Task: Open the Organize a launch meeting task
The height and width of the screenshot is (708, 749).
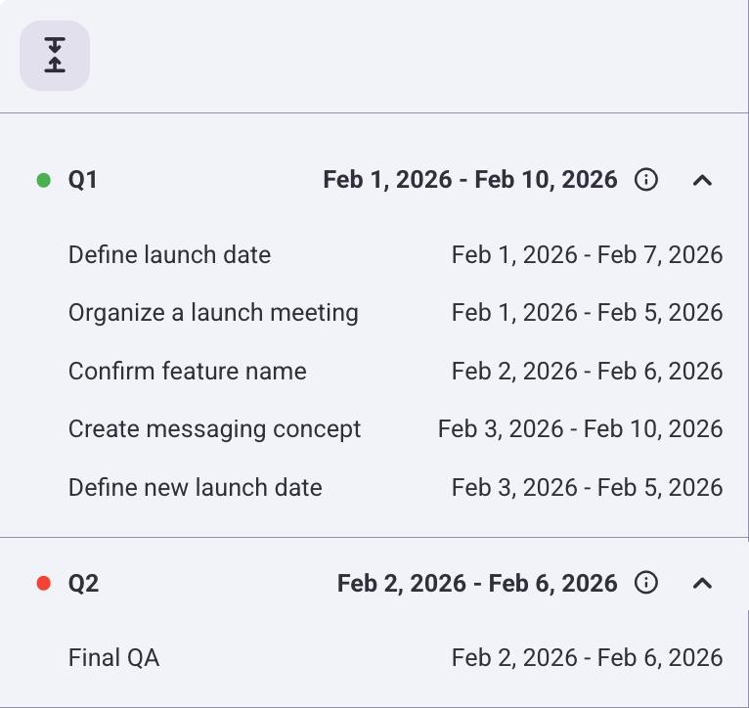Action: pos(213,313)
